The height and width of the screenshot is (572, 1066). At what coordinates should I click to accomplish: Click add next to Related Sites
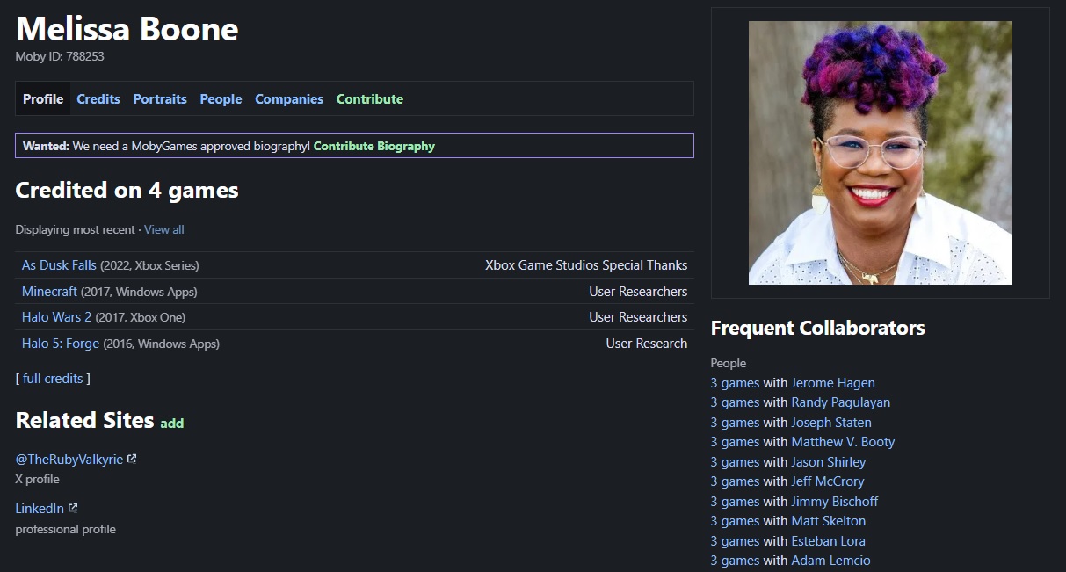[x=172, y=424]
